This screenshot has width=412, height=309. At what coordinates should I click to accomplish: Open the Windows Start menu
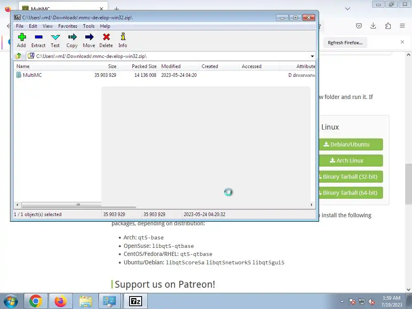click(x=11, y=301)
